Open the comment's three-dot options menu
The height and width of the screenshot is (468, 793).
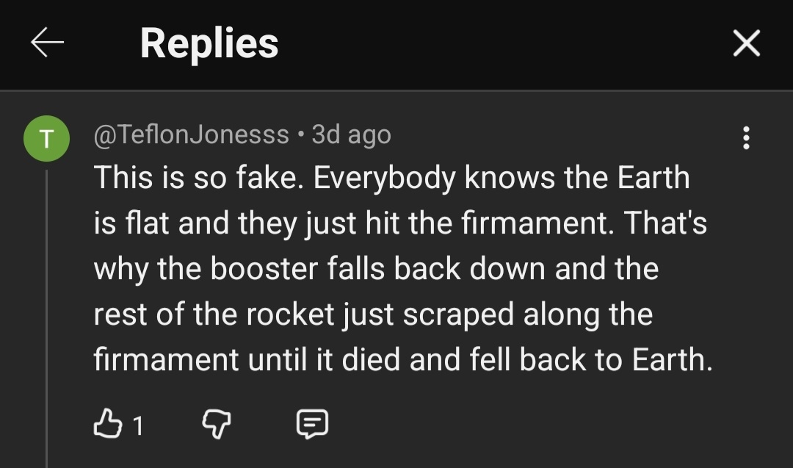point(746,137)
